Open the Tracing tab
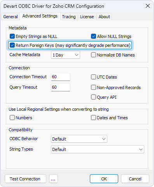154x187 pixels. point(69,17)
